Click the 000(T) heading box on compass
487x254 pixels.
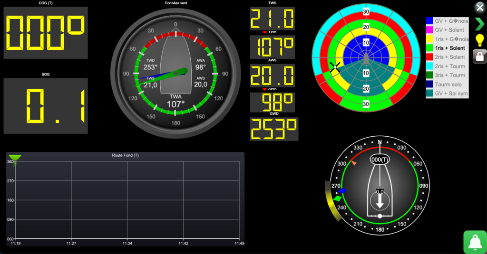pos(380,160)
